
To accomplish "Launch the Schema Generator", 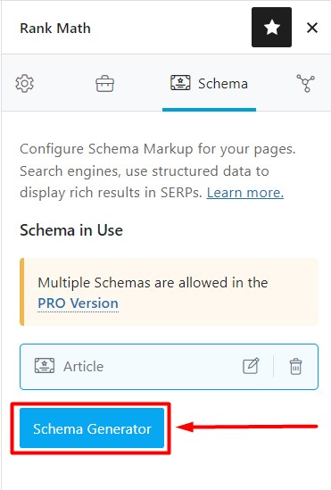I will 92,428.
